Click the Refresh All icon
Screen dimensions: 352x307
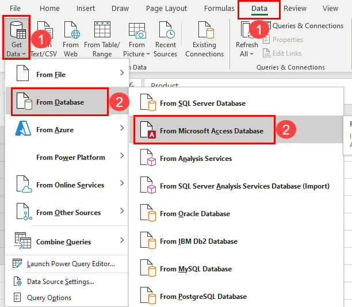[x=247, y=30]
